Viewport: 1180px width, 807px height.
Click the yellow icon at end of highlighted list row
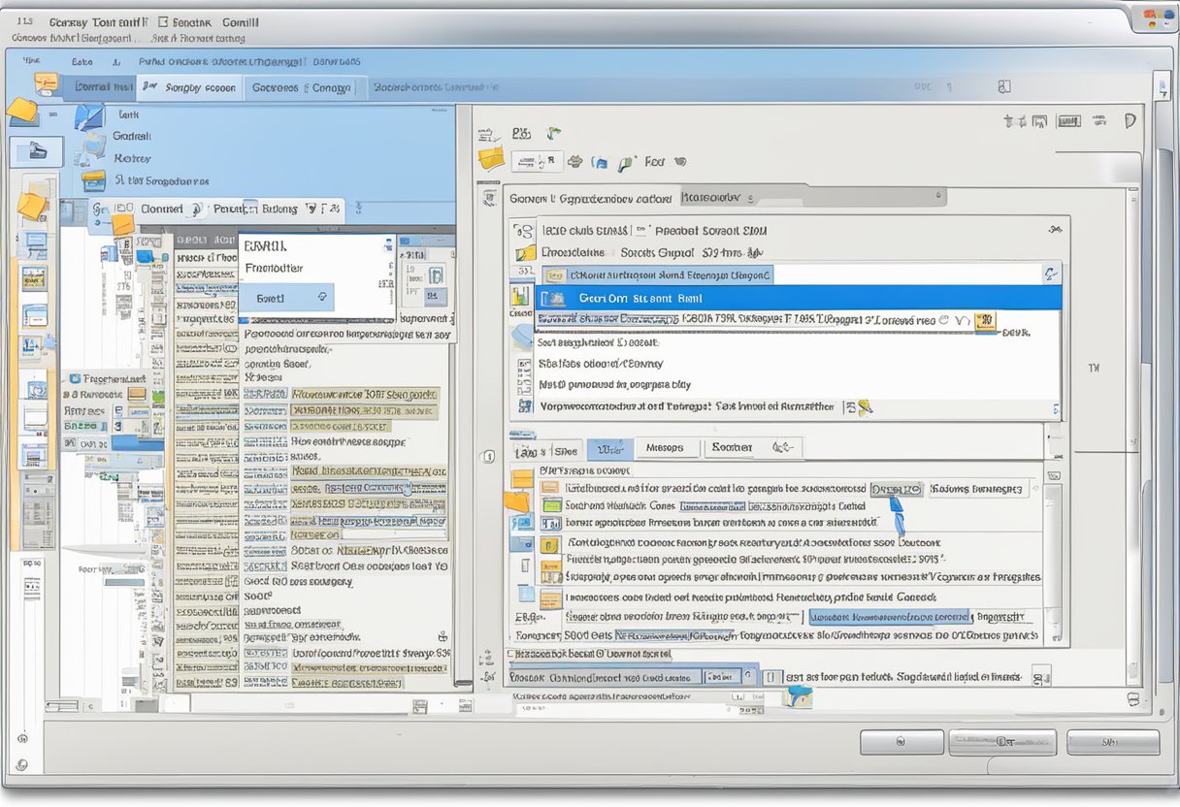pos(986,320)
